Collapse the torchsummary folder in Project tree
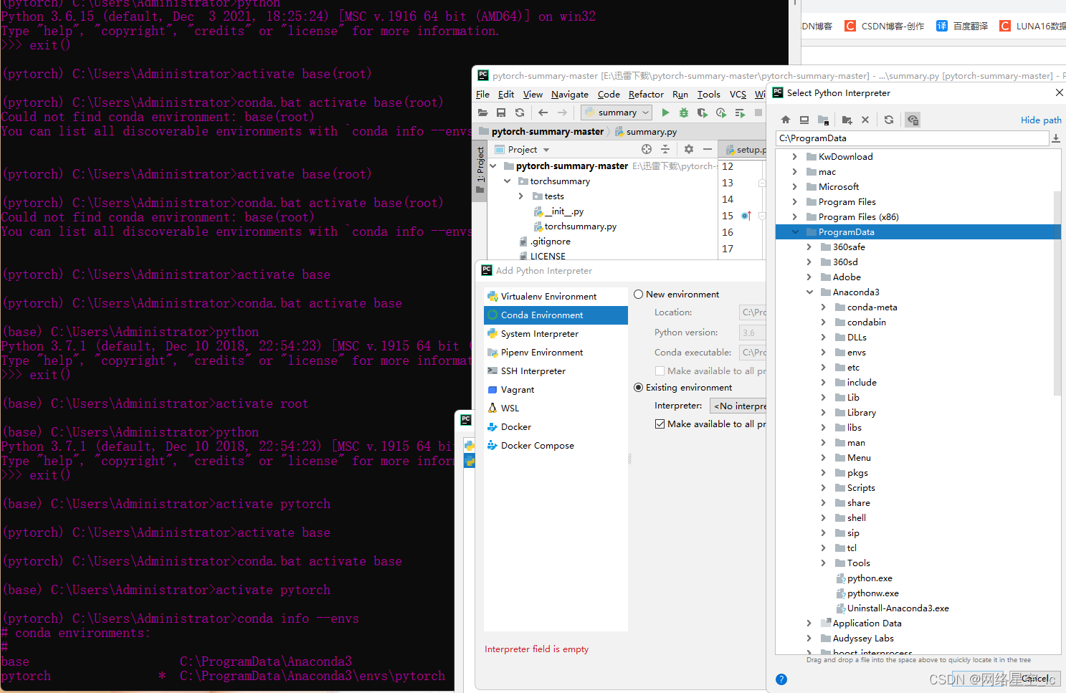 click(x=507, y=181)
